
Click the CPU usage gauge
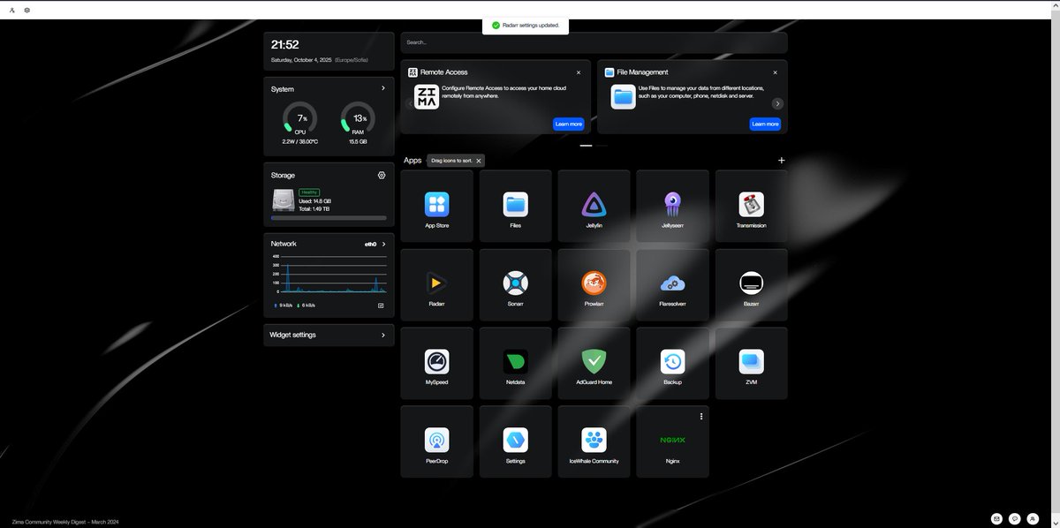coord(300,118)
